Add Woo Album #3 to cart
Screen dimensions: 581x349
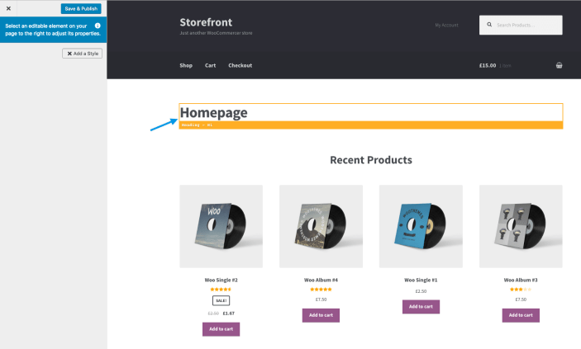(521, 315)
